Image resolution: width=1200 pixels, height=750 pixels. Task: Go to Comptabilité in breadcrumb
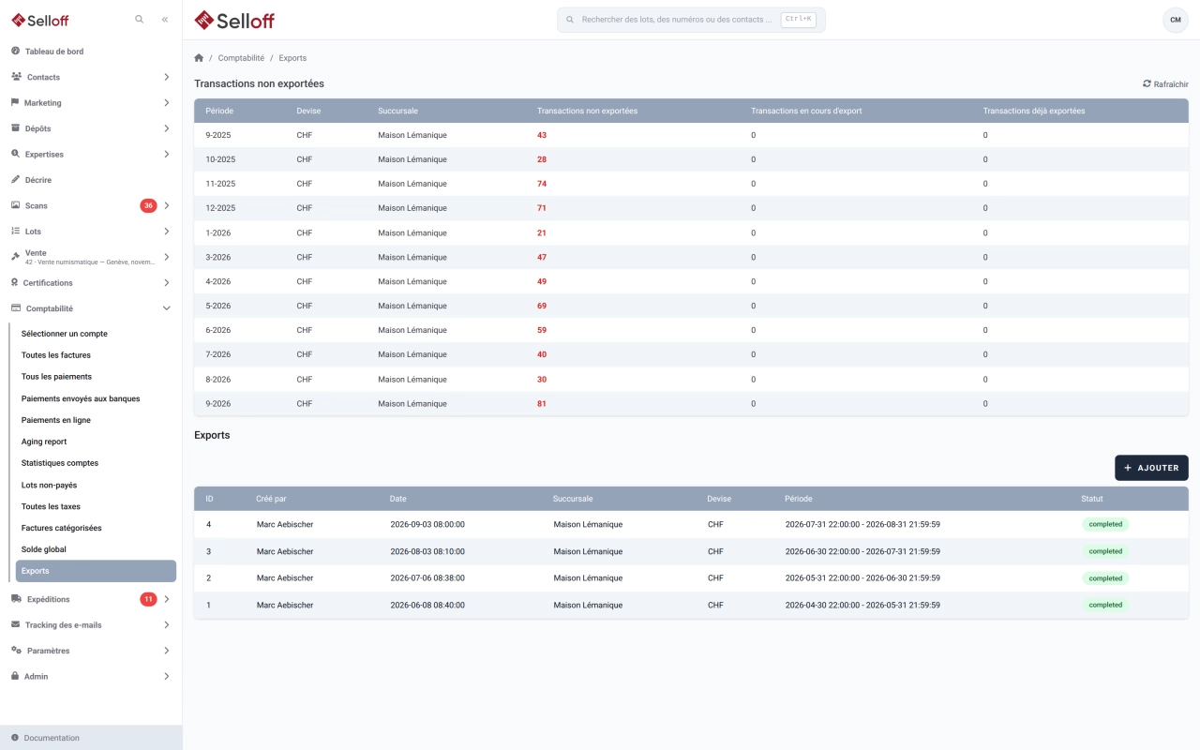tap(241, 58)
